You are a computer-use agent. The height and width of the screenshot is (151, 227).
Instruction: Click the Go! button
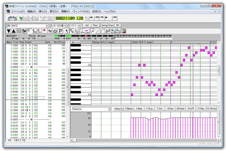(87, 25)
